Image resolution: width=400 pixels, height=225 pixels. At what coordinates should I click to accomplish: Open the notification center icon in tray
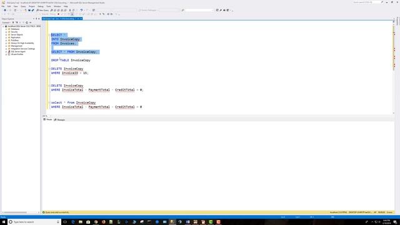tap(394, 222)
